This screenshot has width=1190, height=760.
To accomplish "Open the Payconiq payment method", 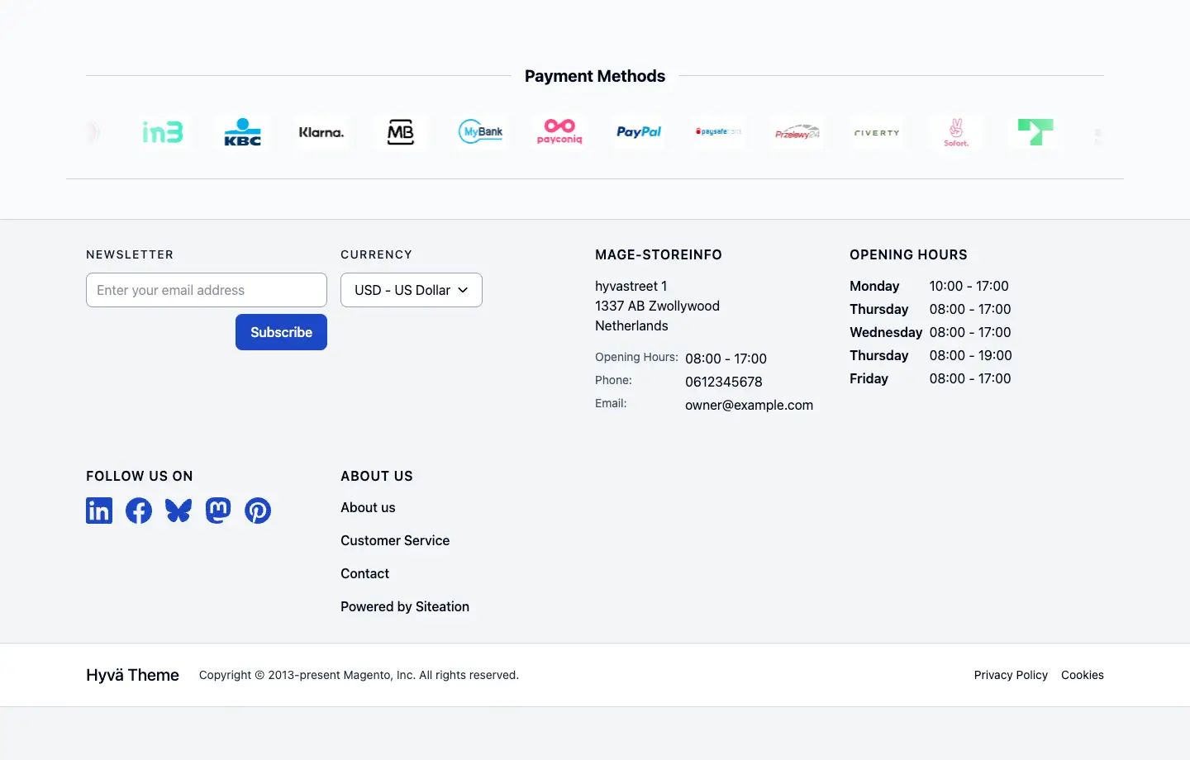I will click(x=559, y=131).
